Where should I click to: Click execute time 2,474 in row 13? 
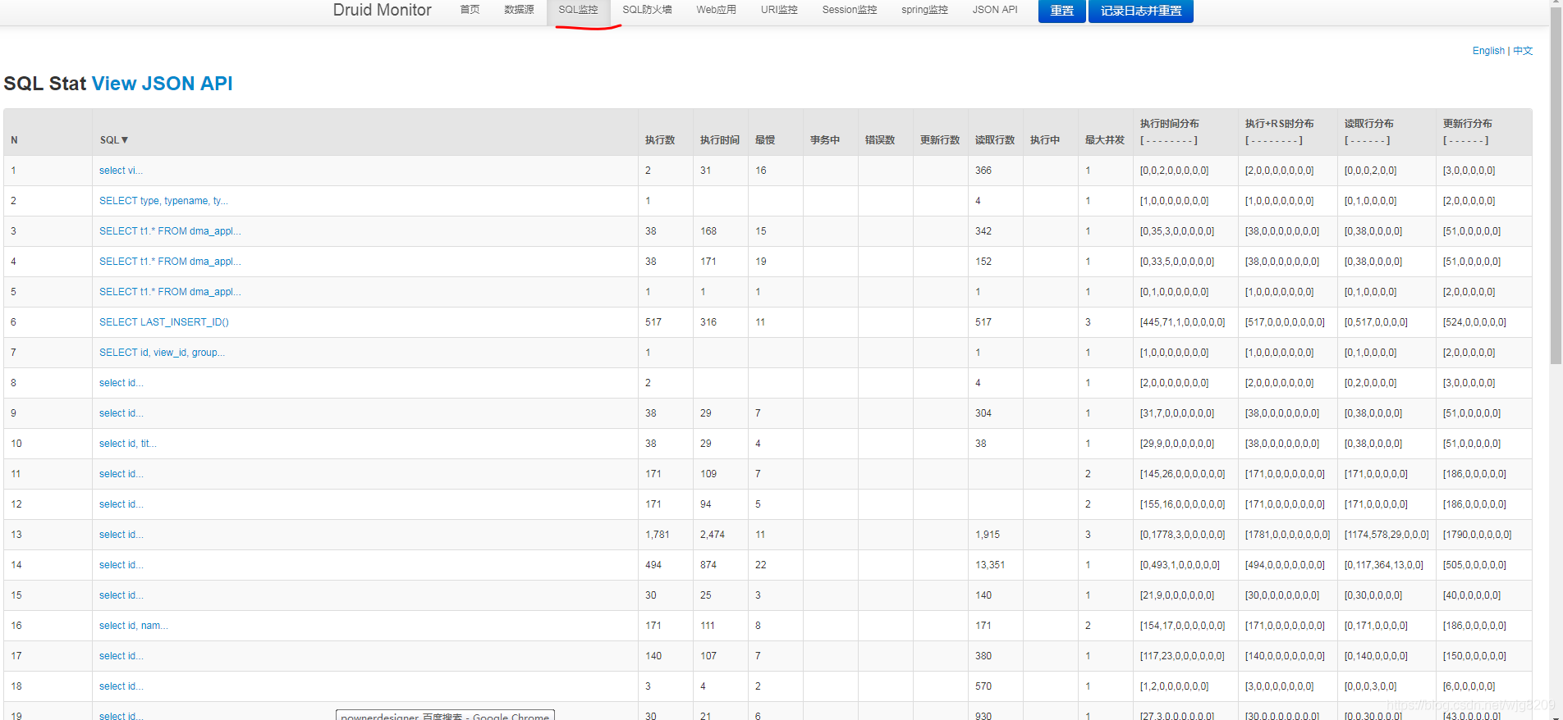point(713,535)
